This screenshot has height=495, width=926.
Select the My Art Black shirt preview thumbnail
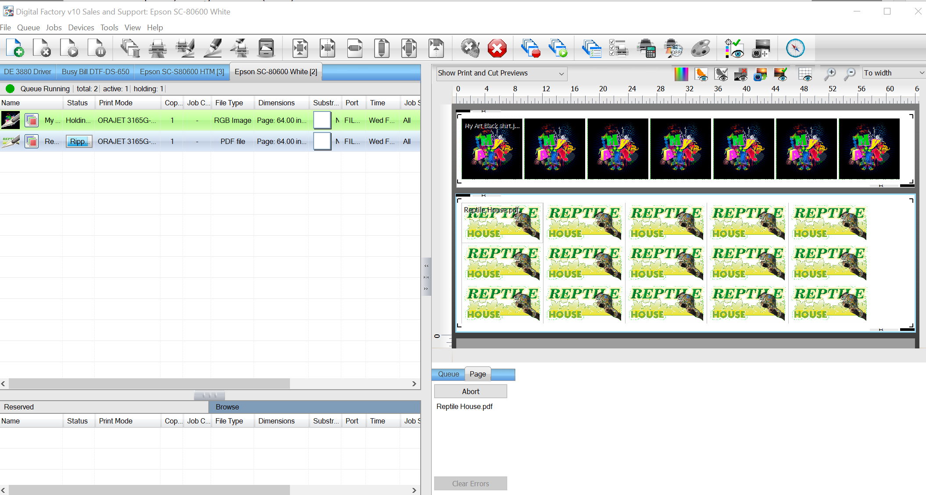[x=492, y=149]
